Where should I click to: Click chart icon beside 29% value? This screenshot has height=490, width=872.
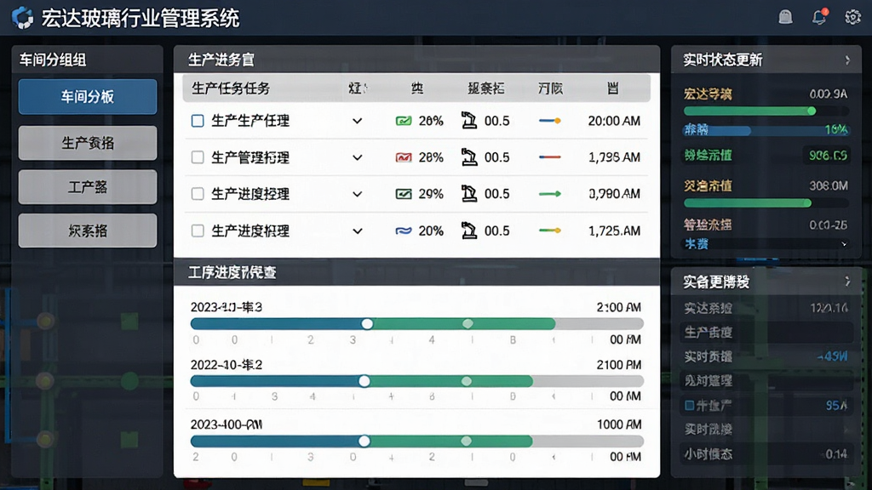pyautogui.click(x=403, y=194)
